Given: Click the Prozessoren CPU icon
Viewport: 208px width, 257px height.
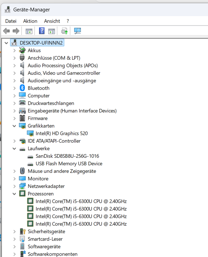Looking at the screenshot, I should coord(22,194).
